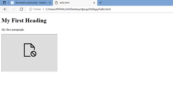Click the gray embedded frame box

click(x=30, y=53)
